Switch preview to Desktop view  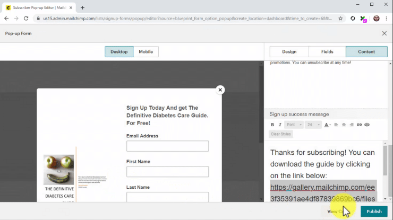119,51
